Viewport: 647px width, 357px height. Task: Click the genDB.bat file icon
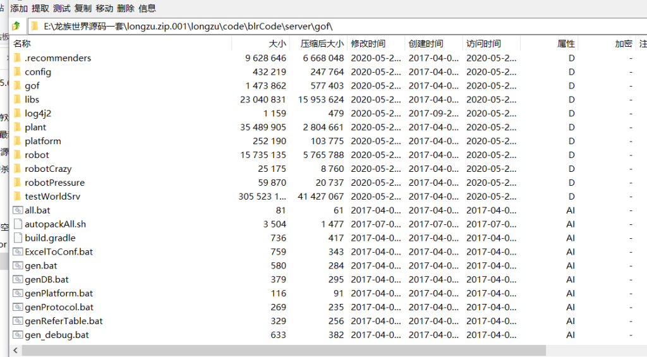pos(18,279)
